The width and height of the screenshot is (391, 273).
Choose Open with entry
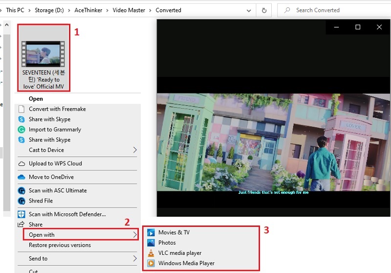point(81,235)
